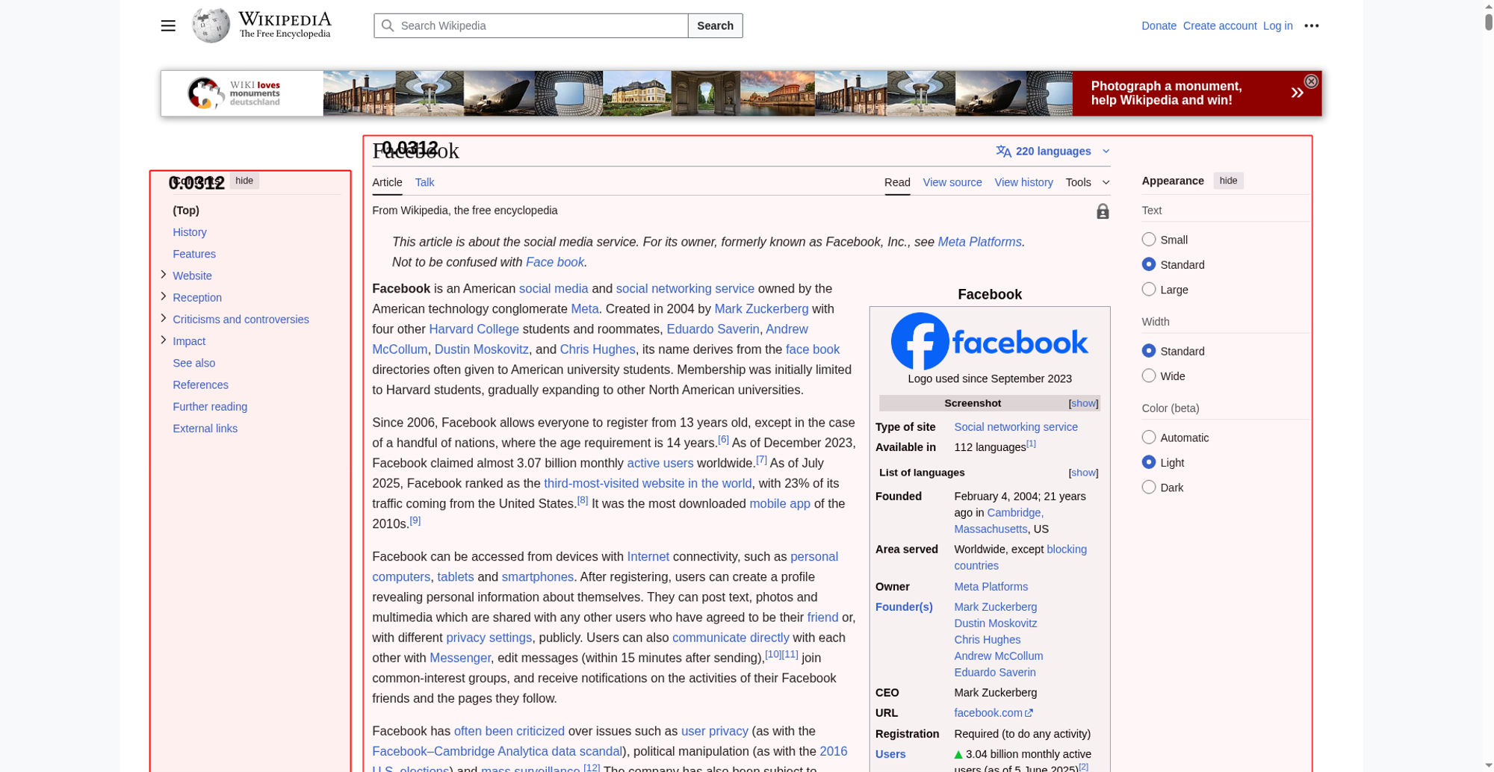
Task: Click the Facebook logo image in infobox
Action: pos(990,341)
